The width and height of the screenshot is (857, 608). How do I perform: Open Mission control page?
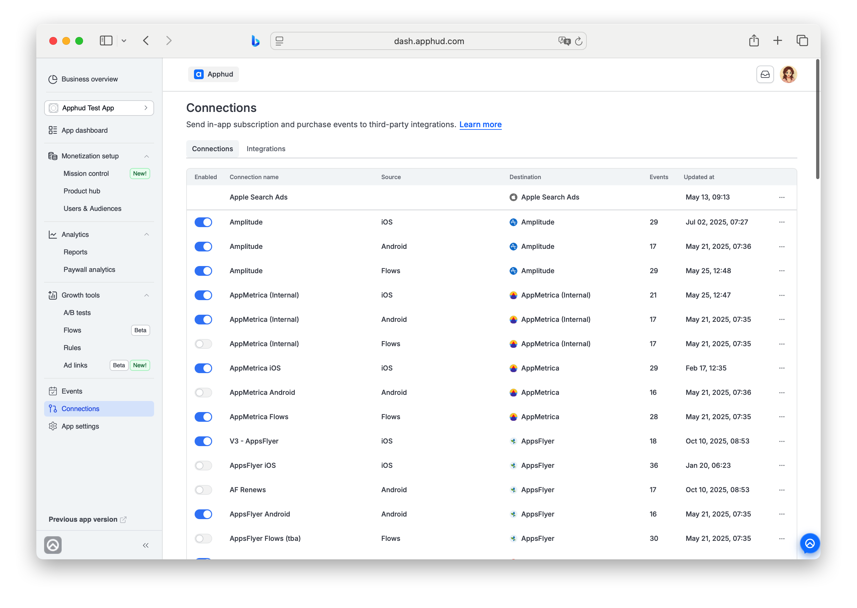coord(86,173)
